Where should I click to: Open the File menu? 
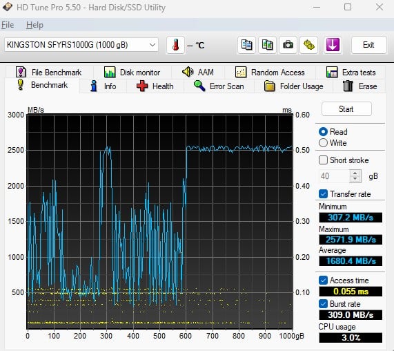[x=8, y=25]
